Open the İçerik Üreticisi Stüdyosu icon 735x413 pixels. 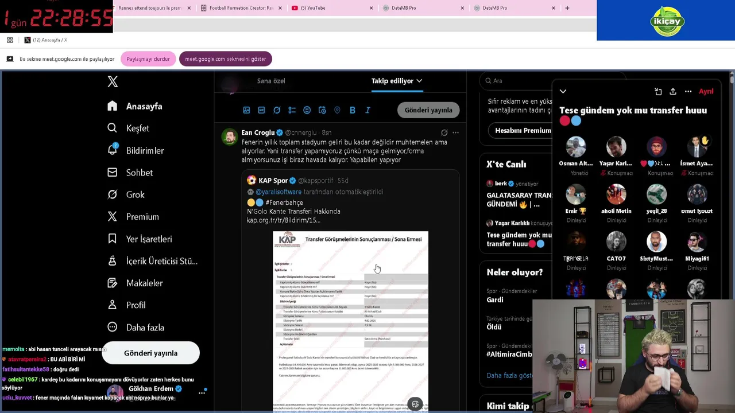point(113,261)
